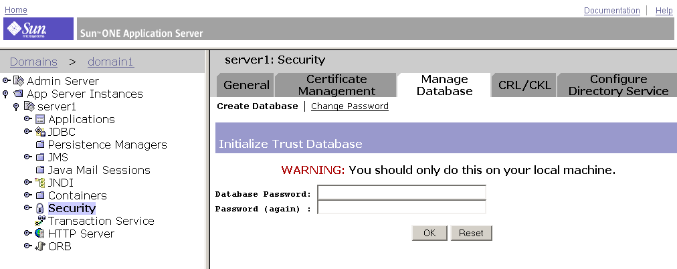Viewport: 677px width, 269px height.
Task: Expand the HTTP Server tree node
Action: click(28, 233)
